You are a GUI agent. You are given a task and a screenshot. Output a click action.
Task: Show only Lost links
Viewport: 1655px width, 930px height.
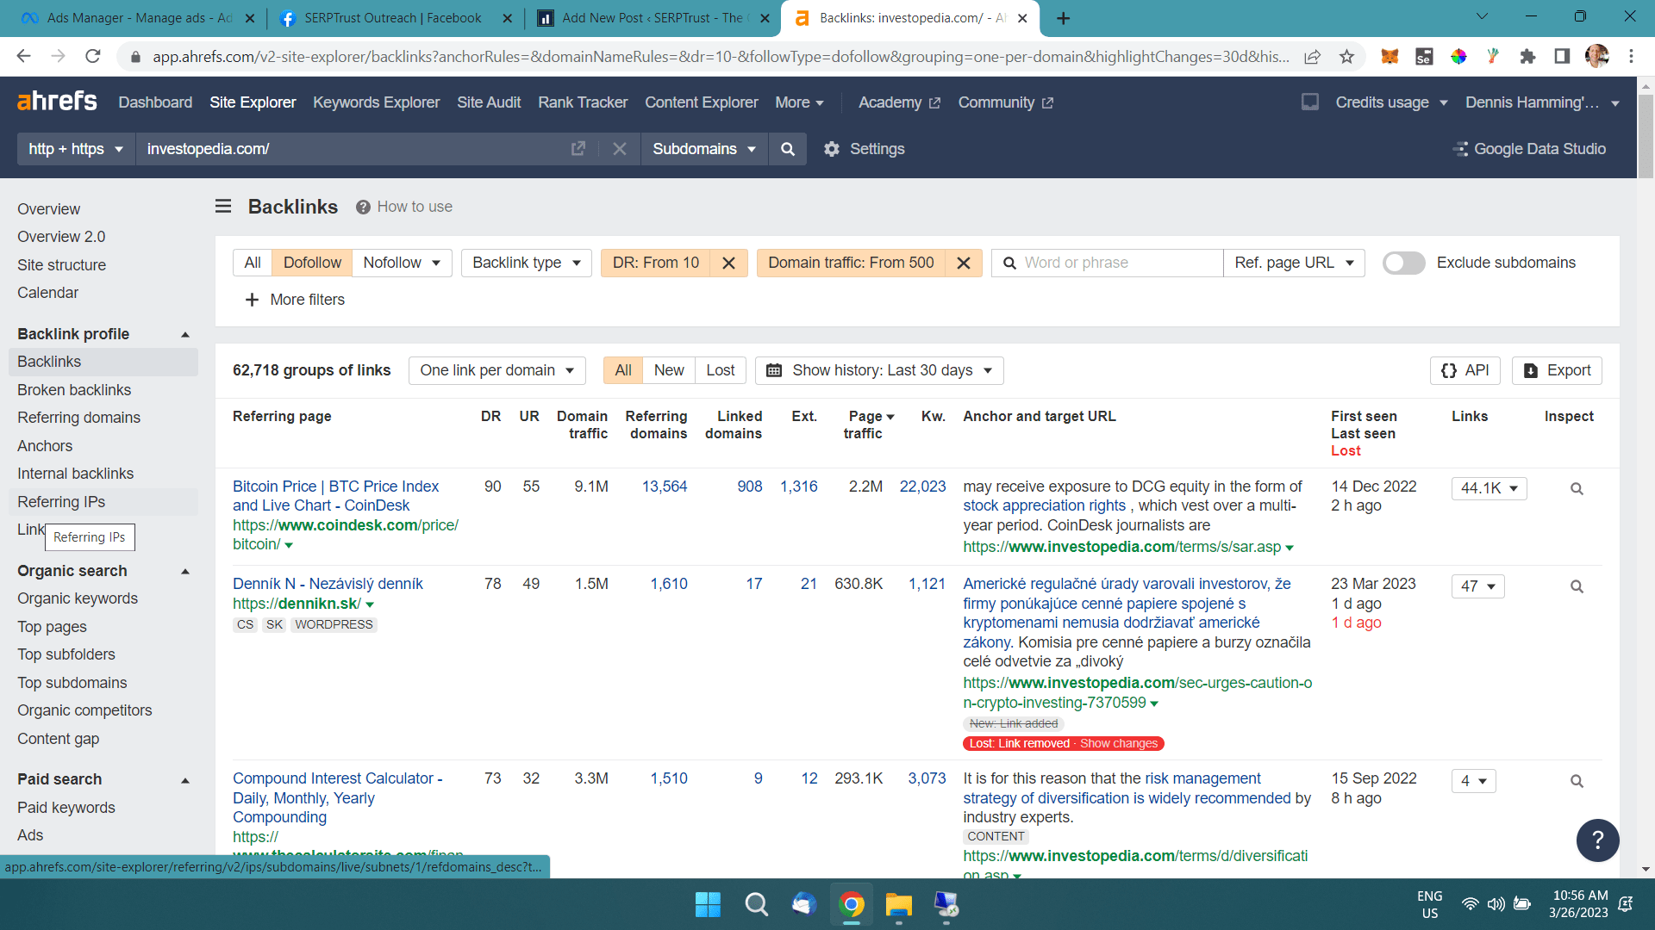click(721, 371)
